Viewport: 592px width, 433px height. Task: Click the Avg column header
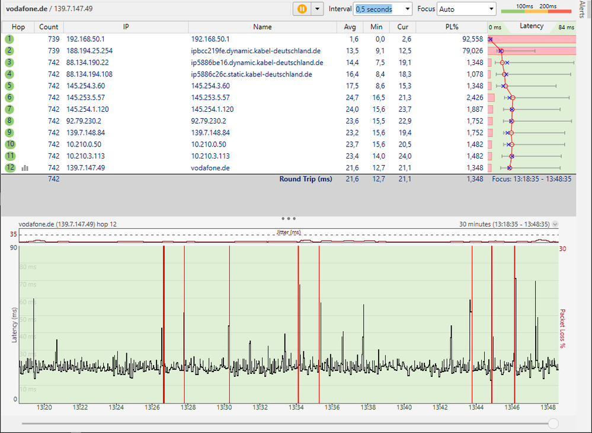pyautogui.click(x=350, y=27)
